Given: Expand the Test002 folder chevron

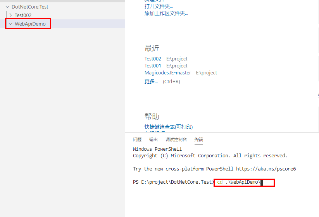Looking at the screenshot, I should coord(10,15).
